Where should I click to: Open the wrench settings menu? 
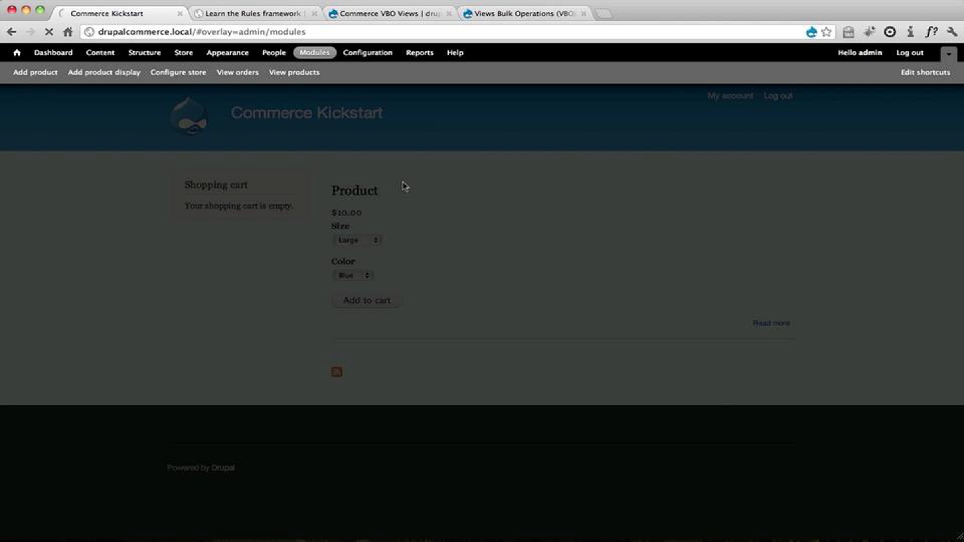pos(952,32)
